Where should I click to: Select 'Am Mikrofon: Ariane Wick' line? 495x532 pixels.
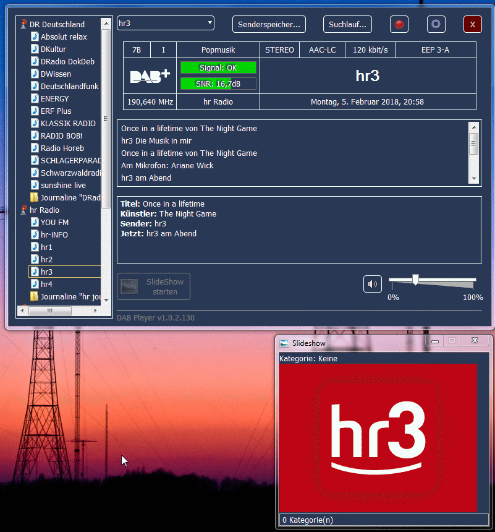tap(167, 166)
